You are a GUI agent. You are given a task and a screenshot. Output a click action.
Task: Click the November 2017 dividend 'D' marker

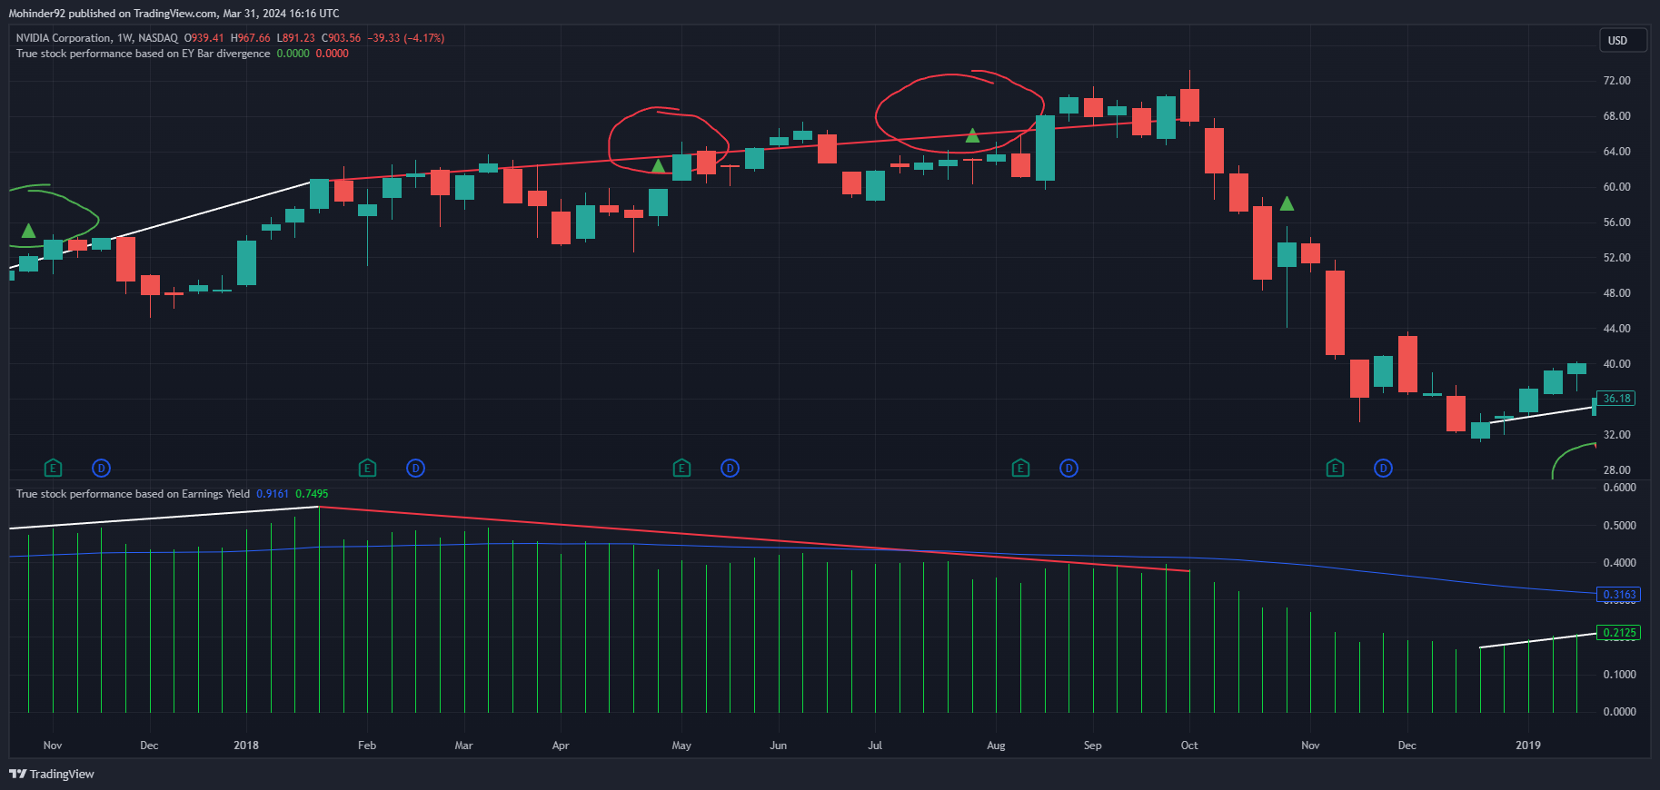[101, 469]
